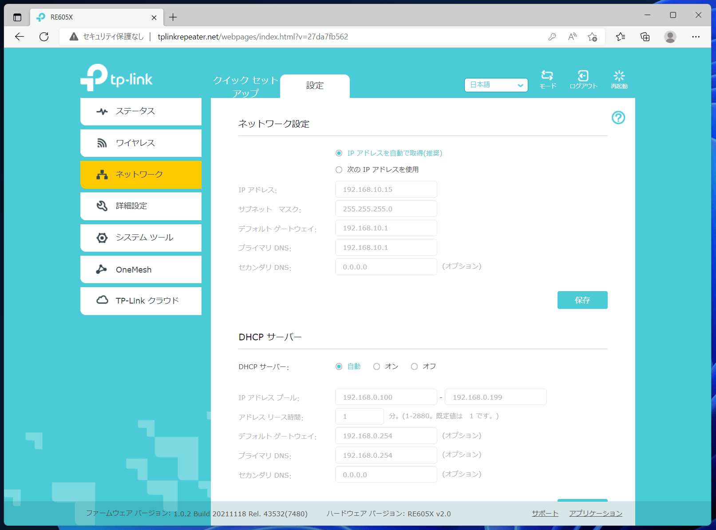Open browser collections icon
This screenshot has height=530, width=716.
(x=645, y=37)
